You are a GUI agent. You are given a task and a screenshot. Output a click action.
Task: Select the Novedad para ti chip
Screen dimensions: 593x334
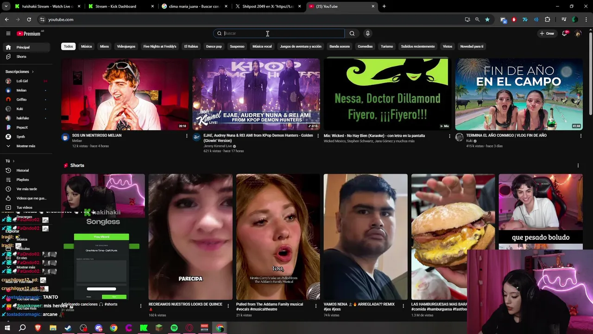tap(472, 46)
